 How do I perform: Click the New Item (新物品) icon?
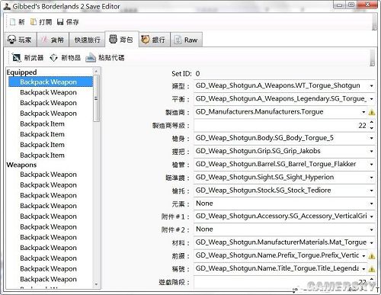pyautogui.click(x=53, y=58)
